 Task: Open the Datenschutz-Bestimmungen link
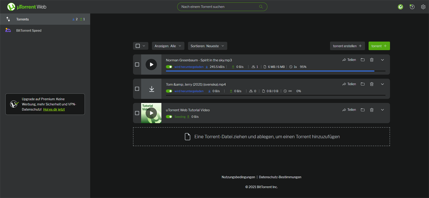pyautogui.click(x=280, y=177)
